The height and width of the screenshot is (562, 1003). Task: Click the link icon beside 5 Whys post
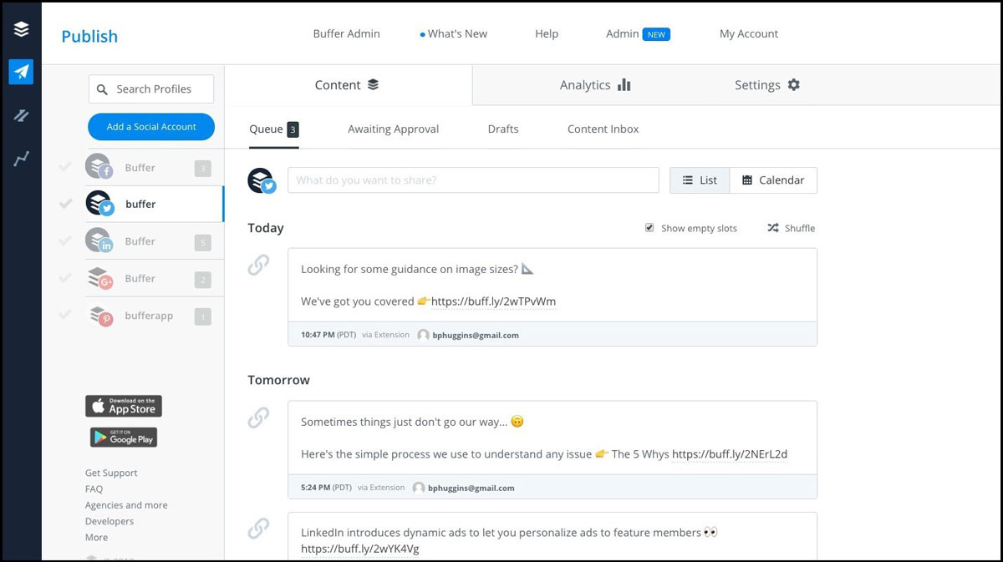point(258,418)
